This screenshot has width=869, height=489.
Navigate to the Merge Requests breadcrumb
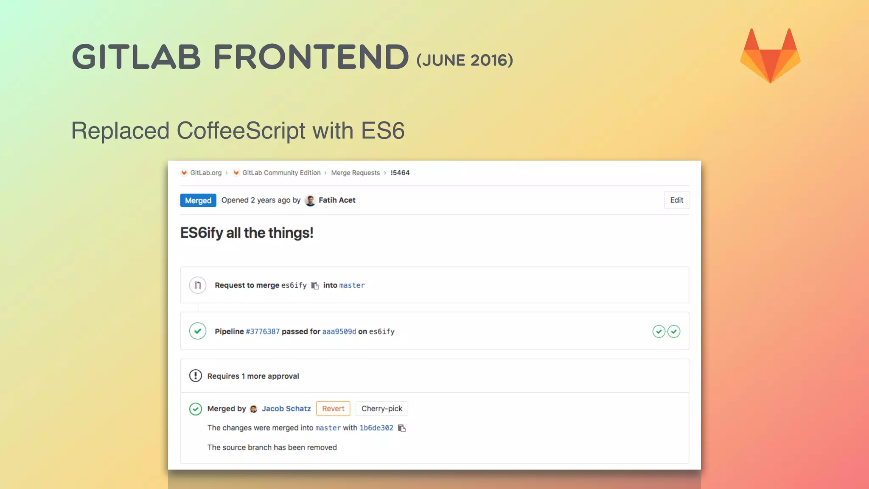(355, 173)
